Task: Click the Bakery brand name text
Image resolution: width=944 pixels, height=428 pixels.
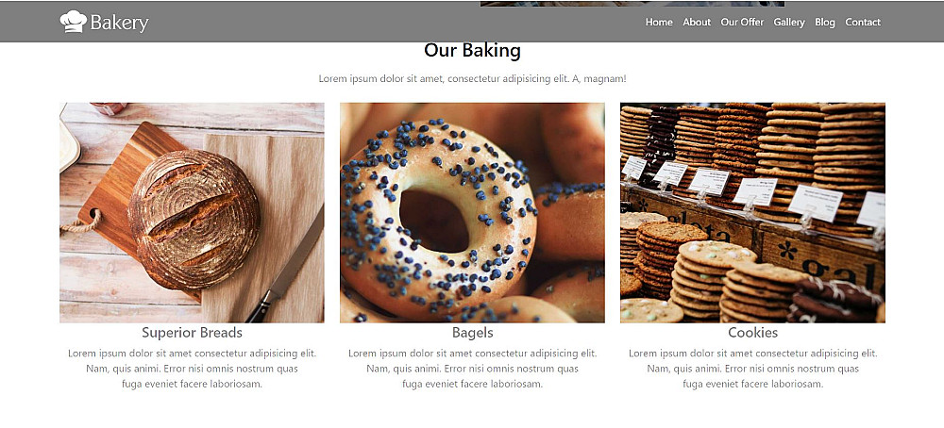Action: coord(119,23)
